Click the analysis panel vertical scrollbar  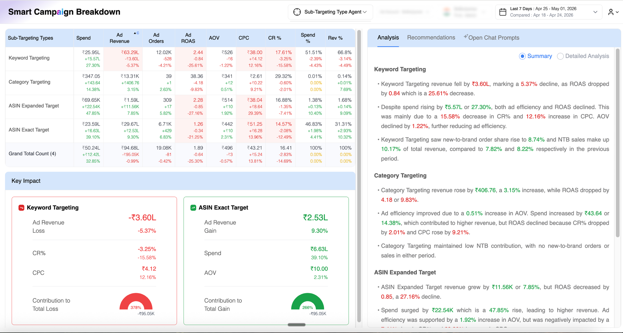point(618,143)
